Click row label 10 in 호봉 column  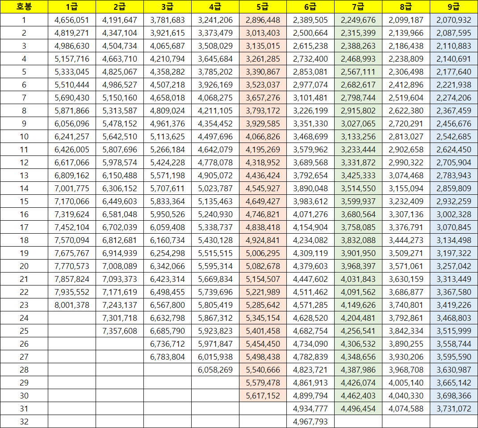coord(24,137)
